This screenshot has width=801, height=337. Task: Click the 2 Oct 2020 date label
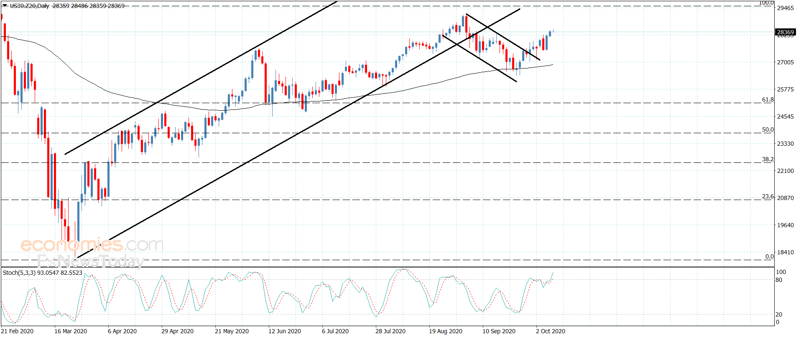pos(551,331)
